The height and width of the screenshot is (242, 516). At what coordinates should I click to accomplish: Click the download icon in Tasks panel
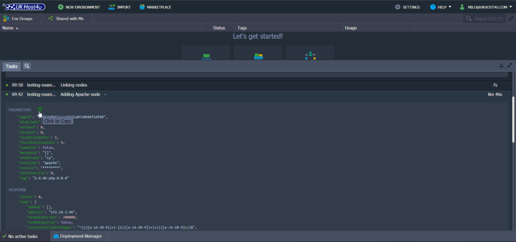(501, 65)
